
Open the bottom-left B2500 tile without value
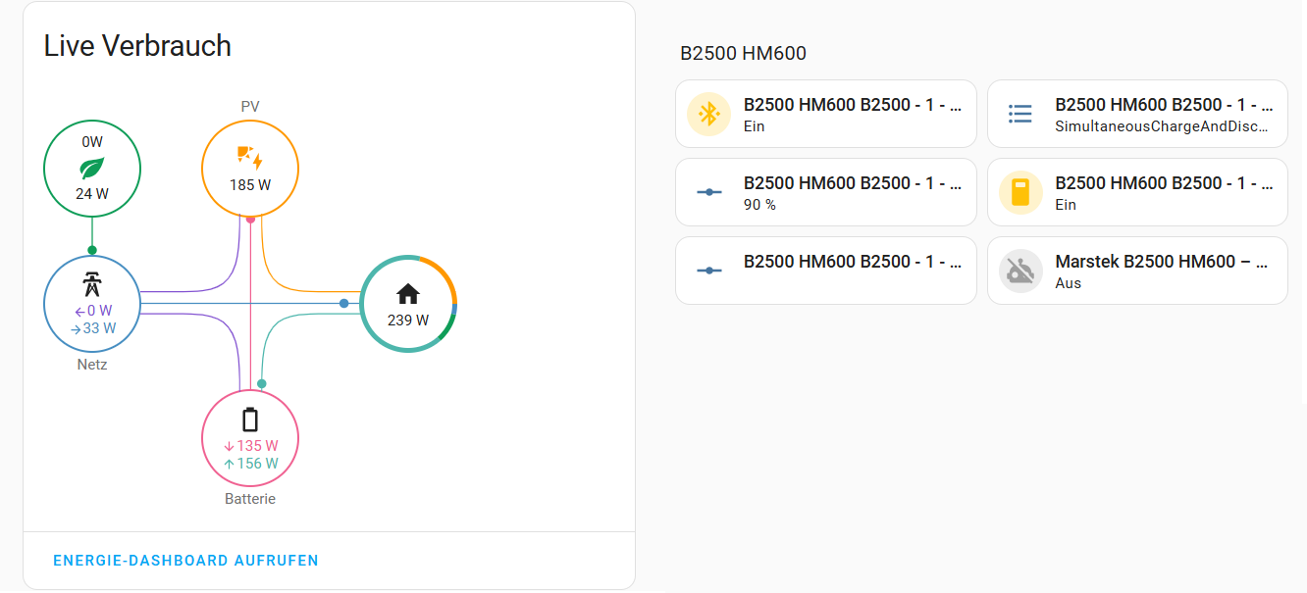(826, 271)
